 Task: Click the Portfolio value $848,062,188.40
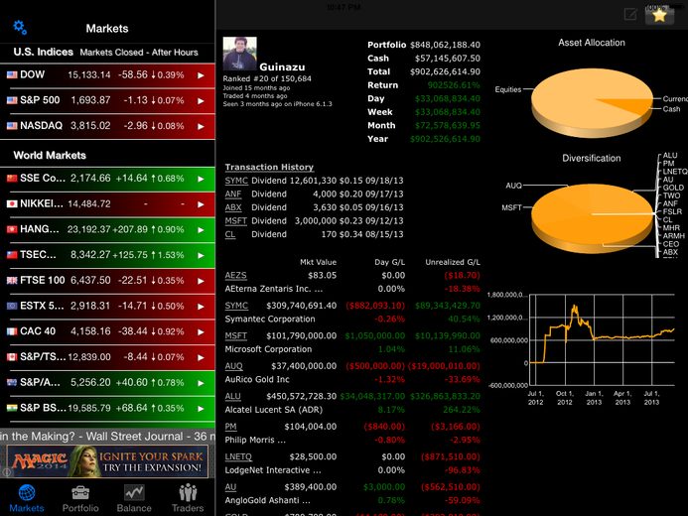coord(445,45)
